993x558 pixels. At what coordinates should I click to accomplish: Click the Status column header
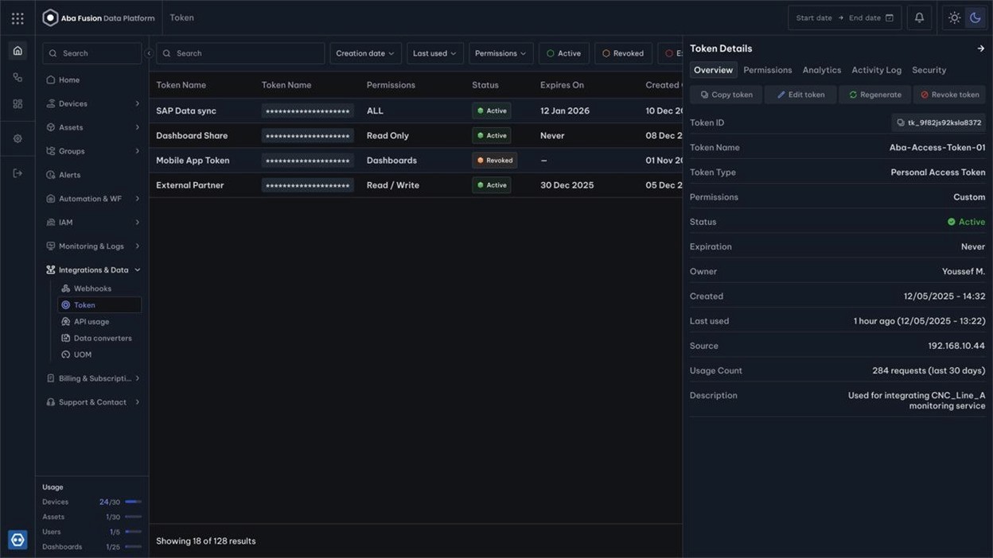[485, 85]
